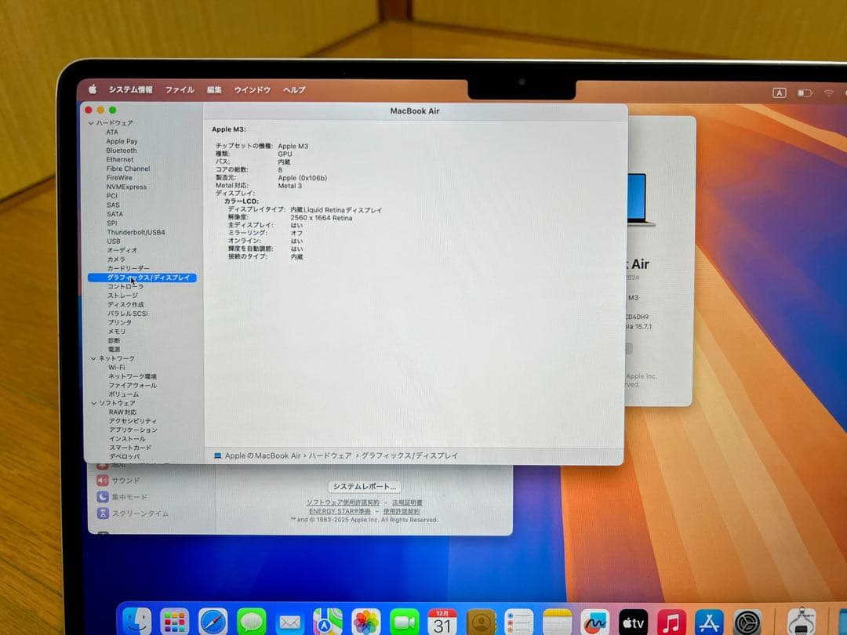Open the ウインドウ menu

click(252, 90)
